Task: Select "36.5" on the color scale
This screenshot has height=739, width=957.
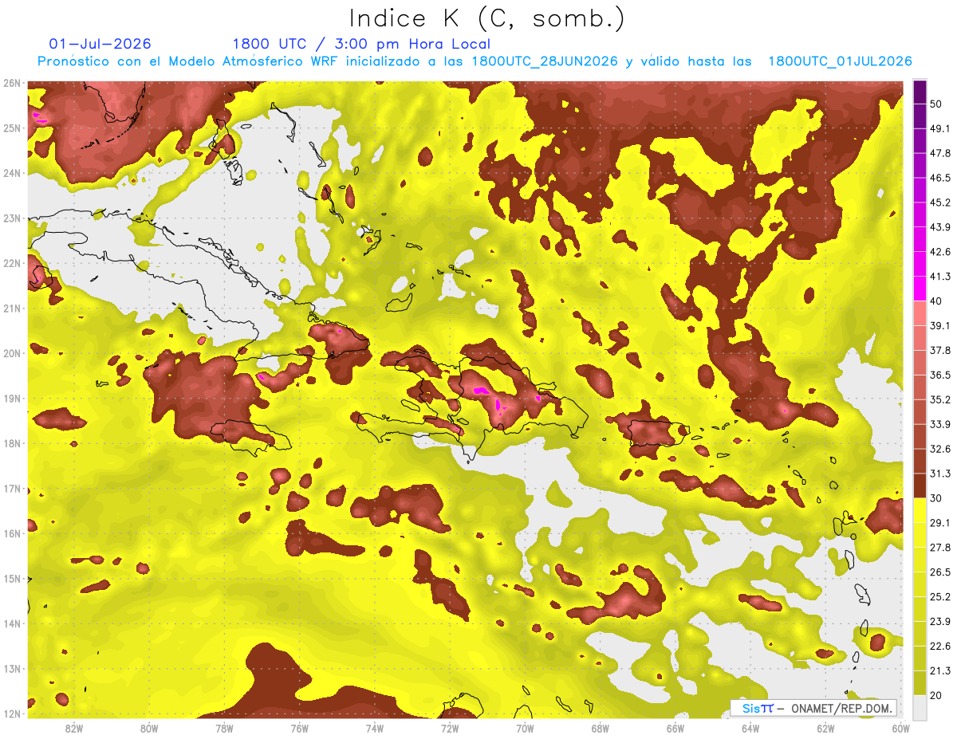Action: pyautogui.click(x=939, y=375)
